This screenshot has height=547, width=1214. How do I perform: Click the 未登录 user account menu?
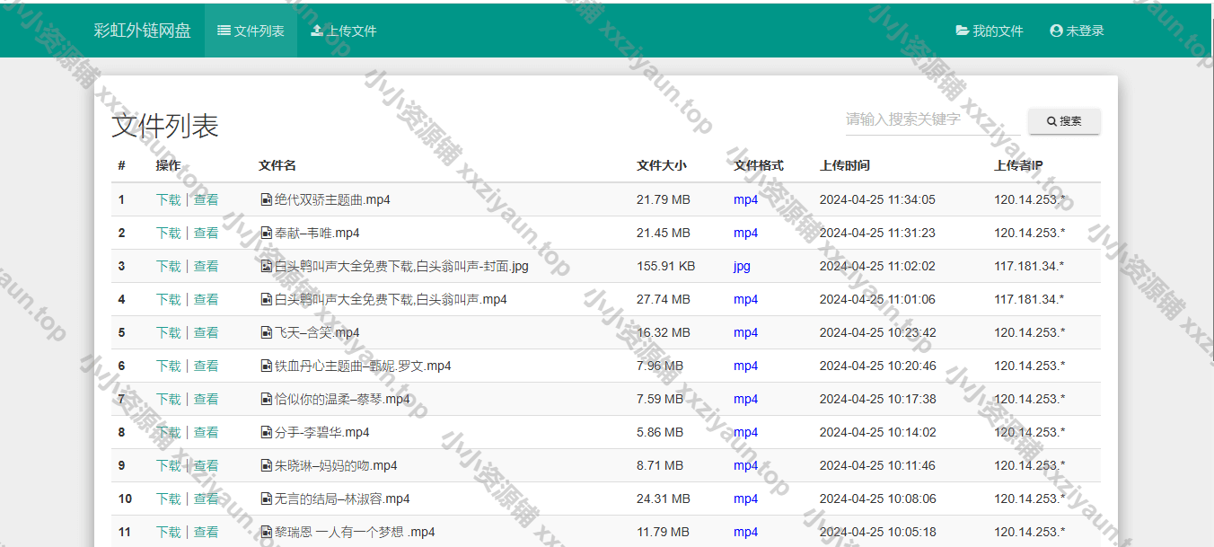tap(1077, 31)
